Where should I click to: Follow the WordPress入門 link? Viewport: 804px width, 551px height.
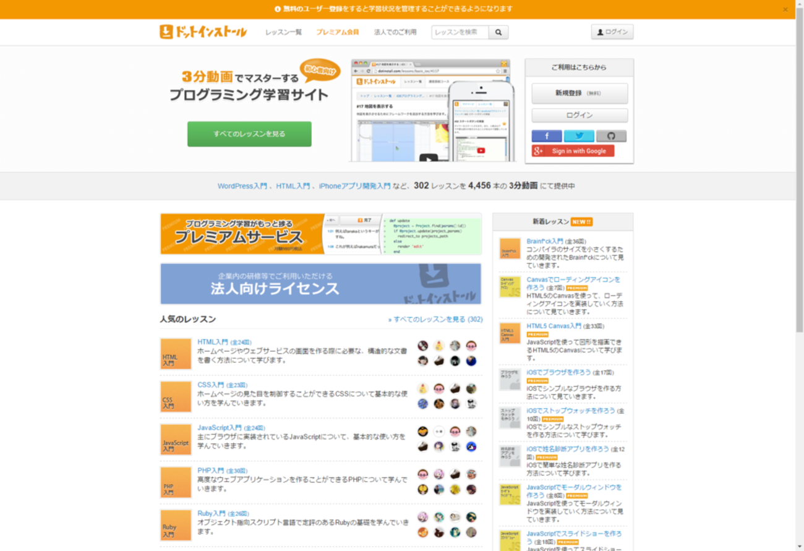click(x=242, y=186)
